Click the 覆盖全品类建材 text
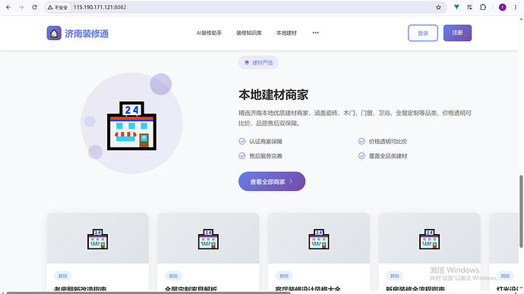Image resolution: width=524 pixels, height=294 pixels. (388, 155)
